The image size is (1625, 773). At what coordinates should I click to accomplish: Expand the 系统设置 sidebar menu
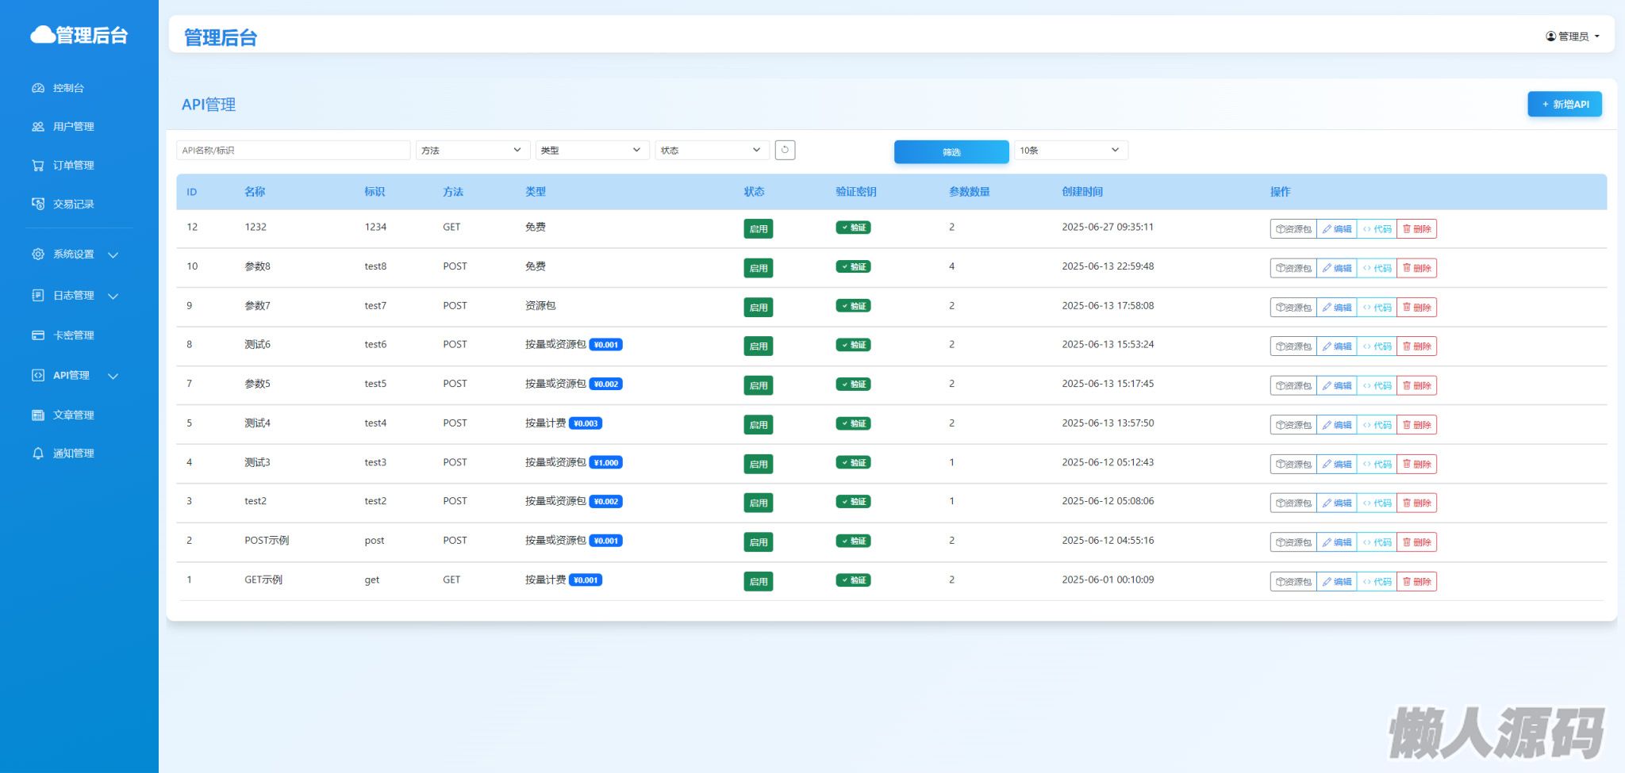(75, 254)
